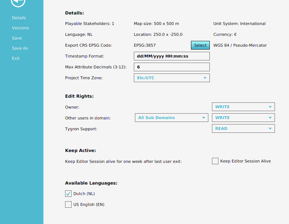Viewport: 289px width, 224px height.
Task: Choose Save As in the sidebar
Action: pos(20,48)
